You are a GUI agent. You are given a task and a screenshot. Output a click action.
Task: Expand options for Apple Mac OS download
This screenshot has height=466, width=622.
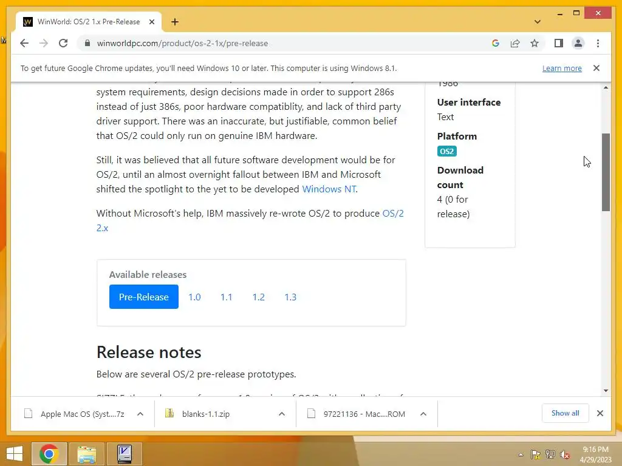pos(140,414)
